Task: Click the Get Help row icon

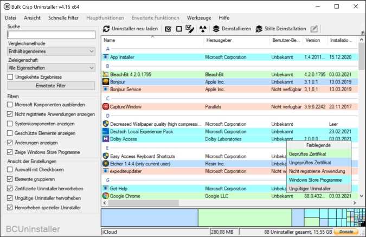Action: click(106, 188)
